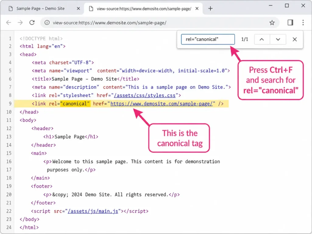Image resolution: width=312 pixels, height=234 pixels.
Task: Click the <footer> opening tag
Action: [41, 186]
